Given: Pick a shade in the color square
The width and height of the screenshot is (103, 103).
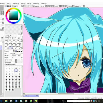Looking at the screenshot, I should [13, 15].
